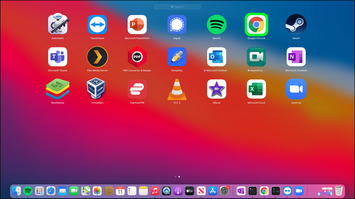Screen dimensions: 355x199
Task: Open PDF Converter & Reader
Action: [137, 57]
